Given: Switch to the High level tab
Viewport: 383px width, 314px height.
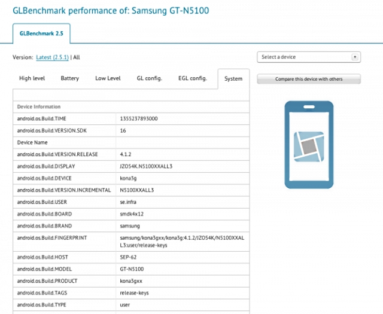Looking at the screenshot, I should (x=32, y=78).
